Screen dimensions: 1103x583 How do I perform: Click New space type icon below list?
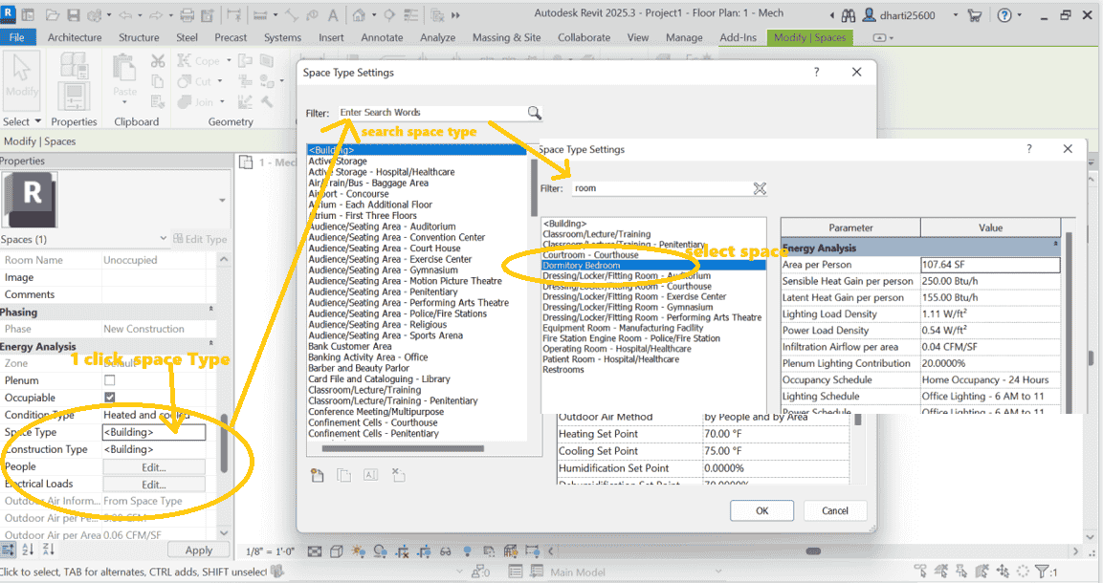(x=318, y=476)
